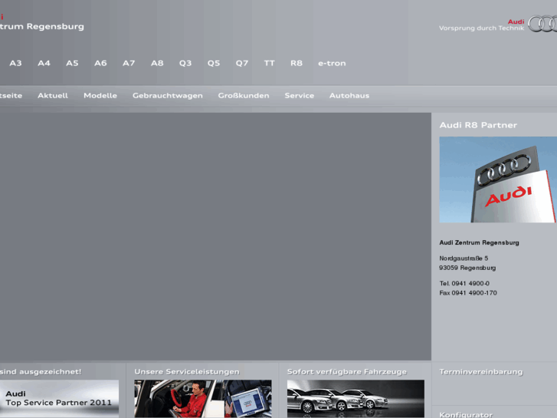Go to the Großkunden section
This screenshot has height=418, width=557.
point(244,96)
